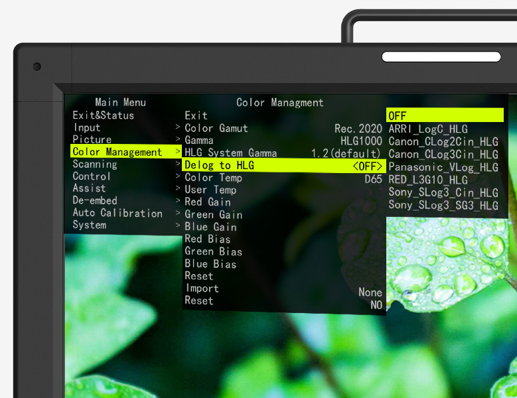517x398 pixels.
Task: Click the Rec. 2020 gamut value
Action: 358,129
